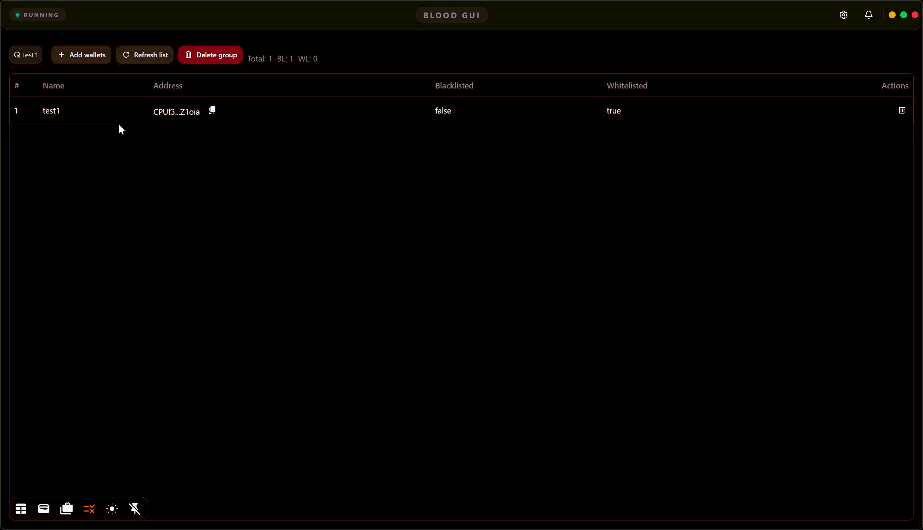Click the Actions column header
The height and width of the screenshot is (530, 923).
(895, 85)
